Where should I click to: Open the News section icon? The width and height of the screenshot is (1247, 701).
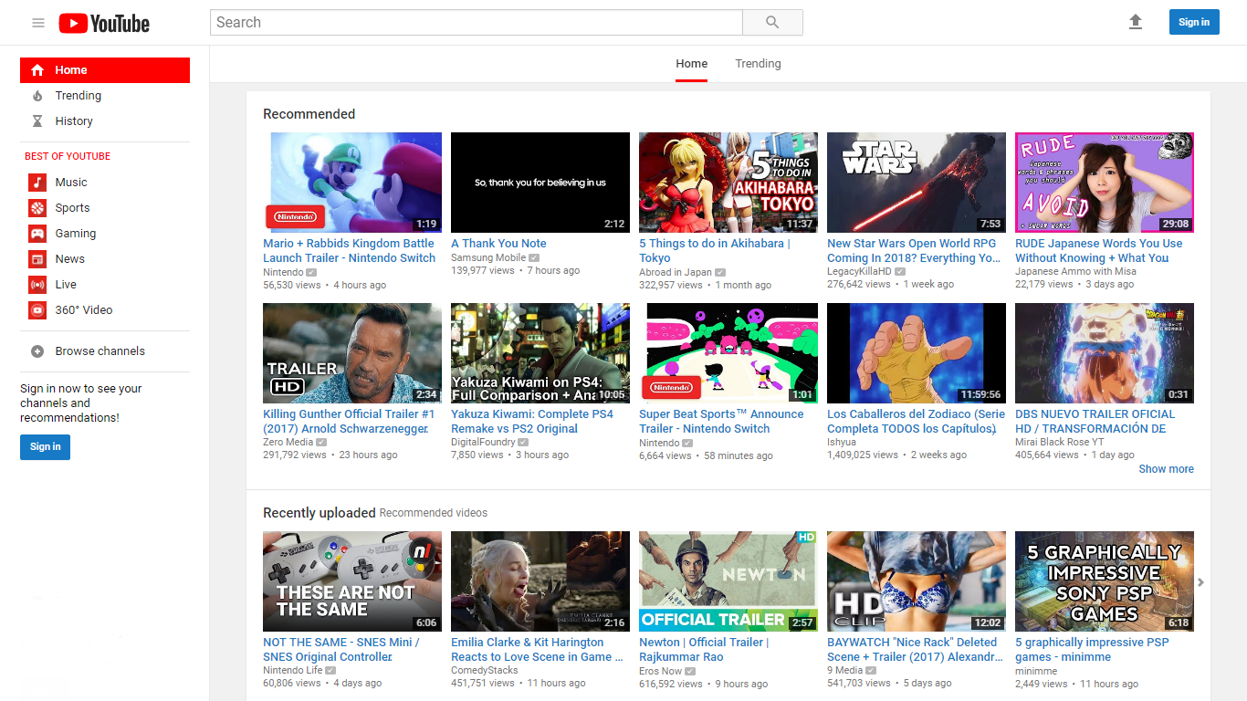pyautogui.click(x=37, y=258)
